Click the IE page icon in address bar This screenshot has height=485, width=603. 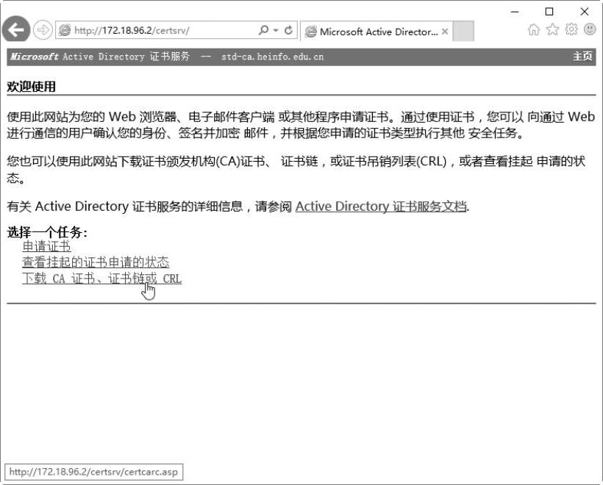(65, 30)
